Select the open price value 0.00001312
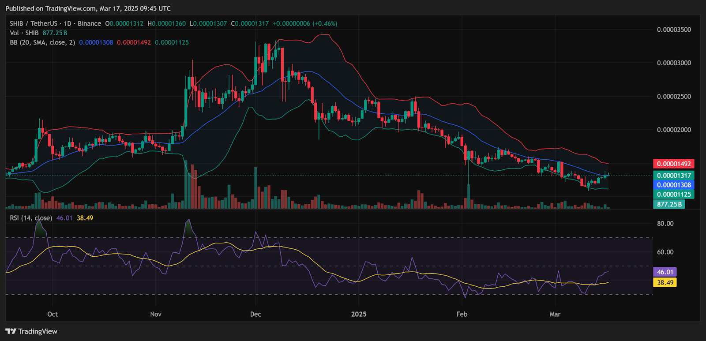 pos(126,23)
